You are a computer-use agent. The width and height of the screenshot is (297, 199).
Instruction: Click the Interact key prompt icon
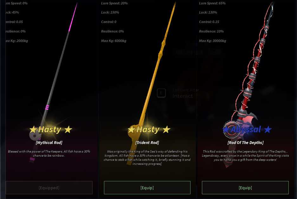pos(161,93)
